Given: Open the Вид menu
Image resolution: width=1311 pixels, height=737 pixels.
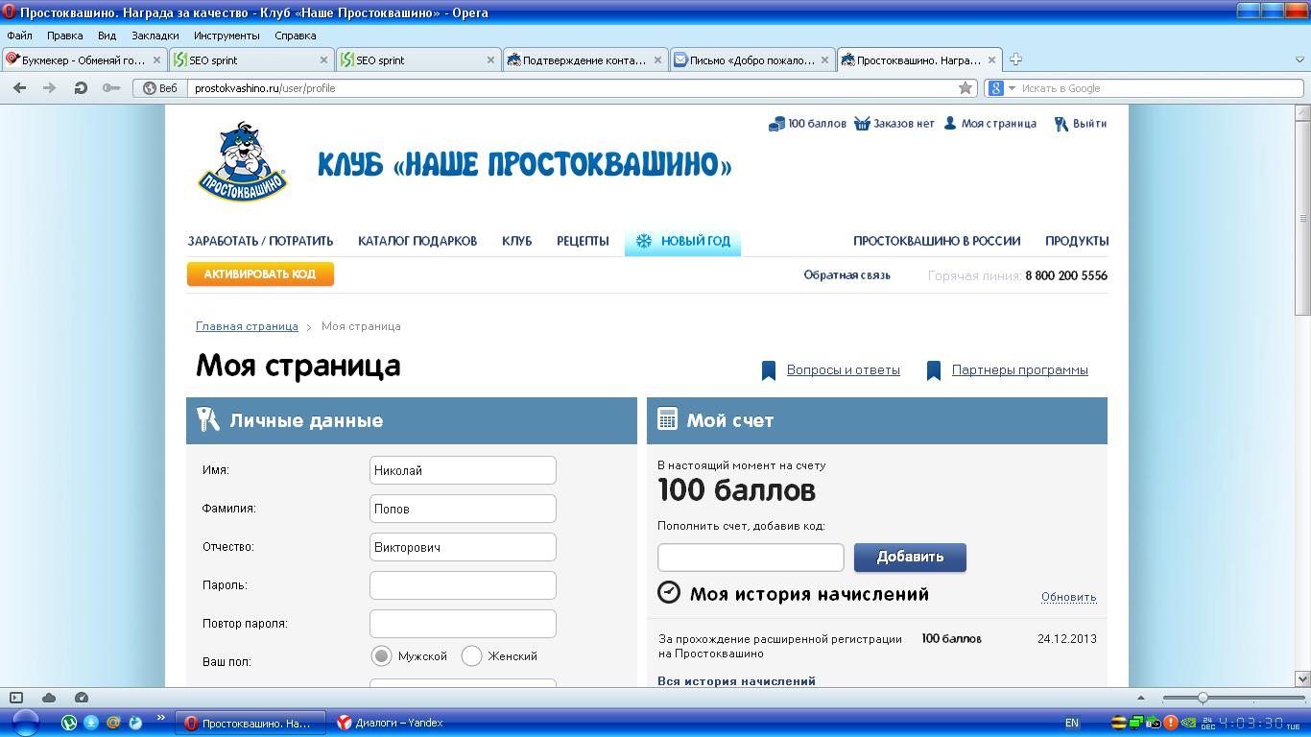Looking at the screenshot, I should tap(107, 36).
